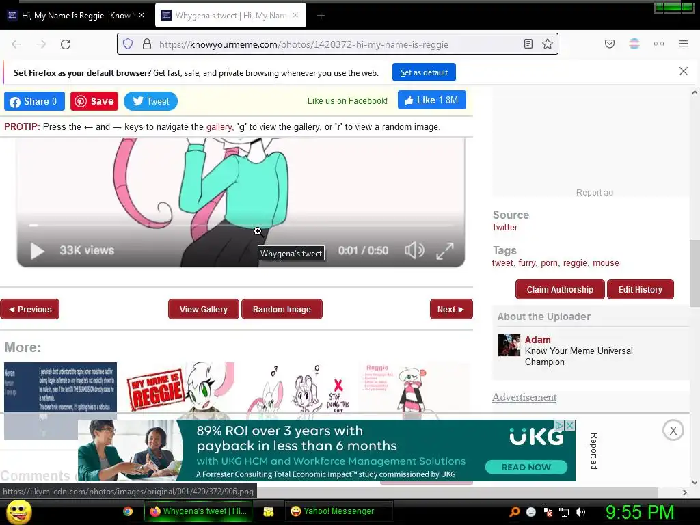This screenshot has width=700, height=525.
Task: Like Know Your Meme on Facebook
Action: click(432, 100)
